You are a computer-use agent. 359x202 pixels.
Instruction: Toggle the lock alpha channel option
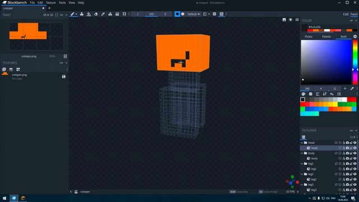click(214, 14)
